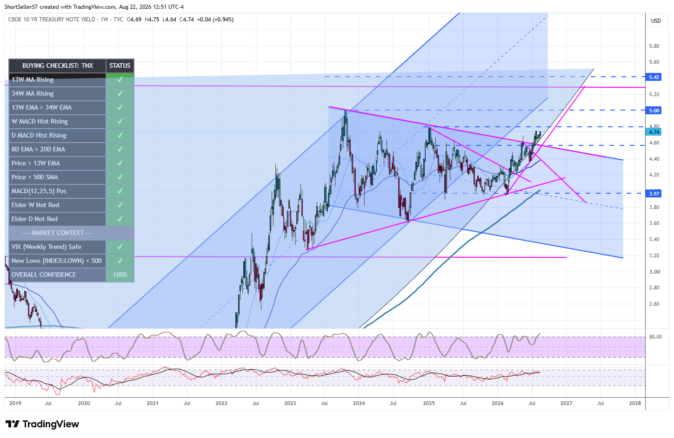The image size is (674, 438).
Task: Click the 4.74 current price label on the price axis
Action: tap(654, 132)
